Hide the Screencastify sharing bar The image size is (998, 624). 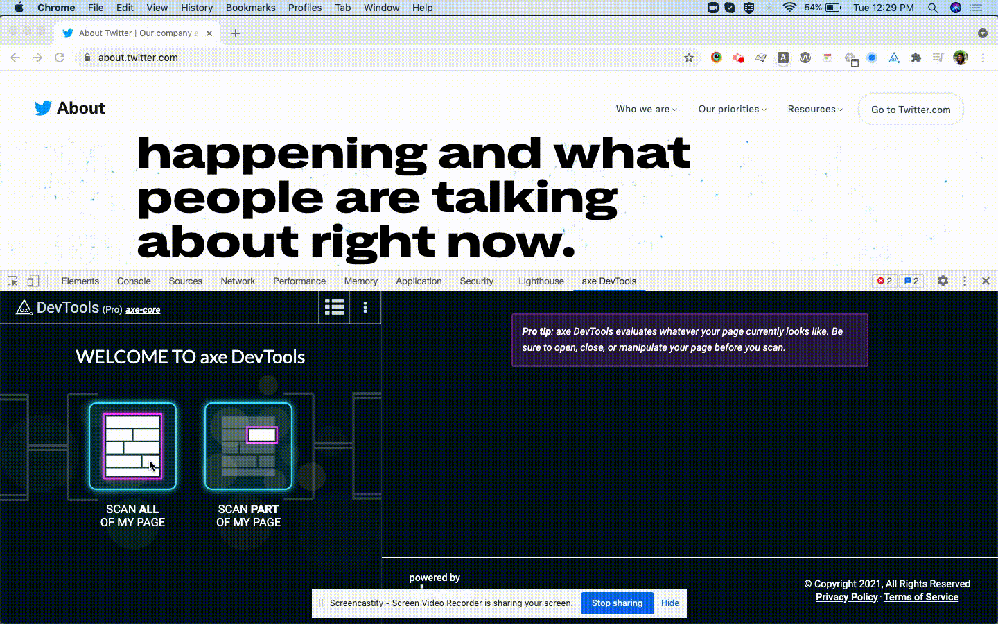(x=670, y=603)
